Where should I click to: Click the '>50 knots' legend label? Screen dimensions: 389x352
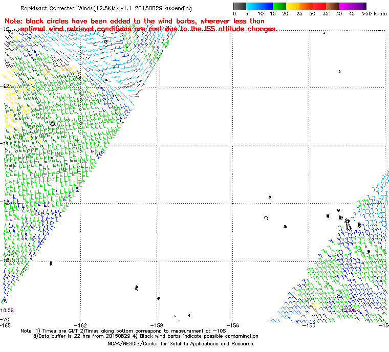(x=374, y=14)
